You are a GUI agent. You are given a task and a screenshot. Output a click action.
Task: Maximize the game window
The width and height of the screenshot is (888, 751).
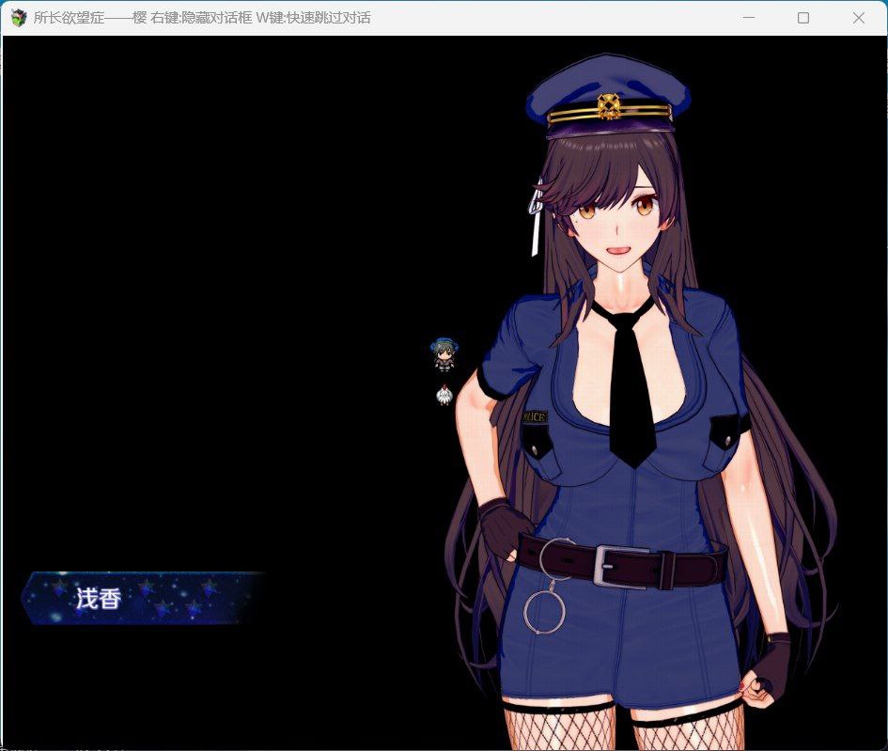[x=803, y=17]
